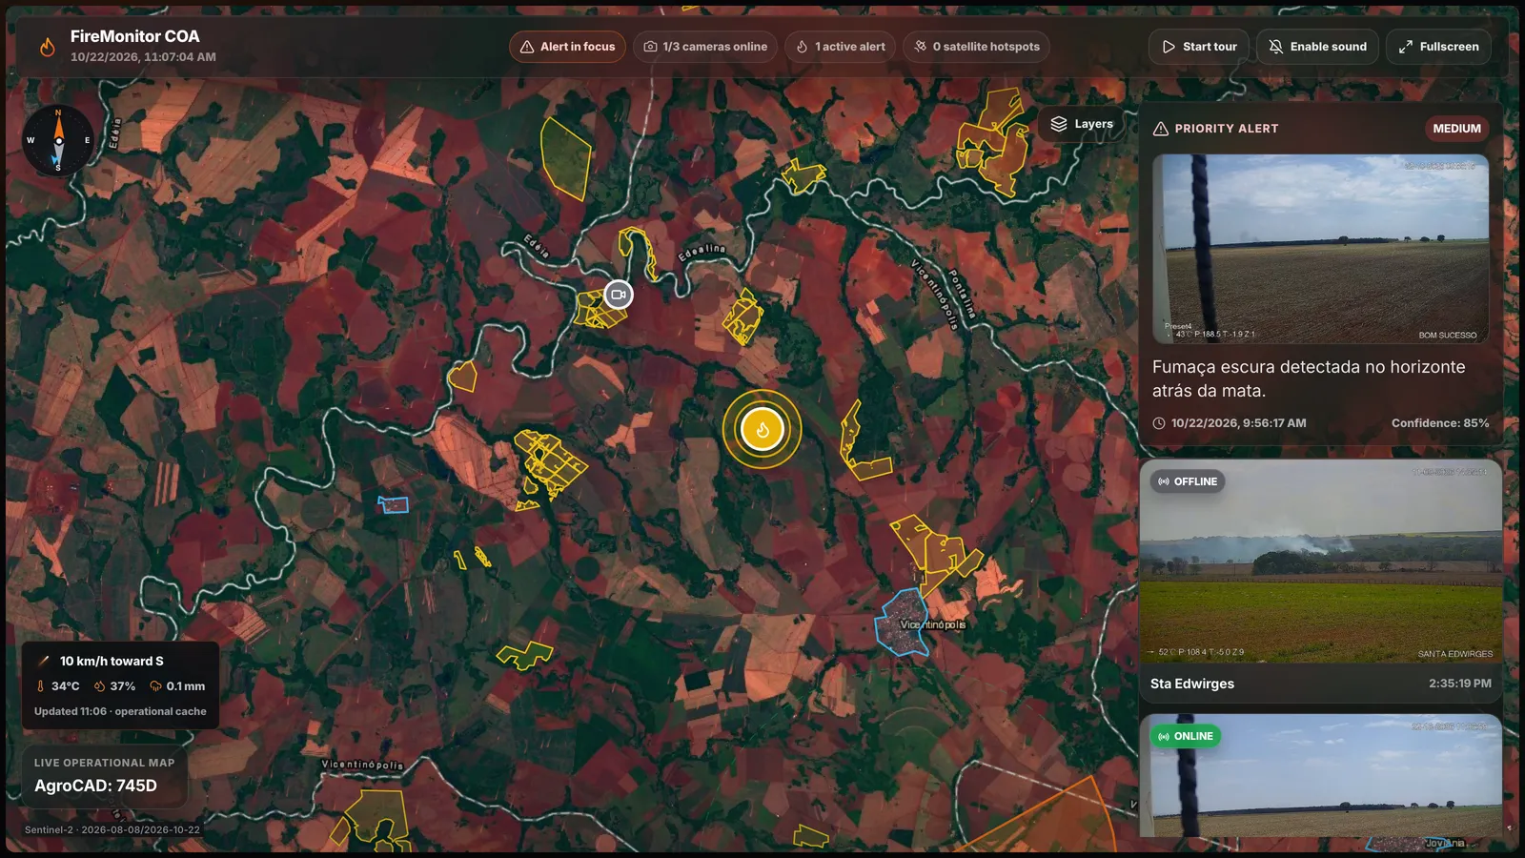Select the yellow fire alert marker
The width and height of the screenshot is (1525, 858).
[x=762, y=429]
